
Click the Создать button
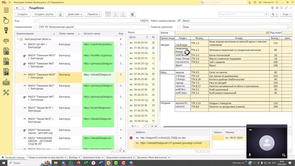pyautogui.click(x=23, y=14)
